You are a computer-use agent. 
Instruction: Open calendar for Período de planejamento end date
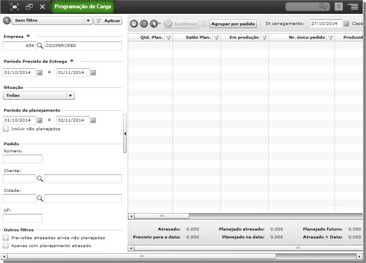click(x=93, y=120)
